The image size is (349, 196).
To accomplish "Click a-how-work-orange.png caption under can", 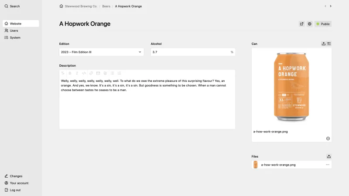I will coord(270,132).
